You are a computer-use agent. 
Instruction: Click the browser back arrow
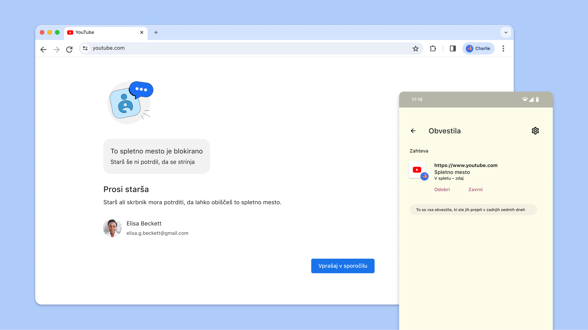point(43,50)
